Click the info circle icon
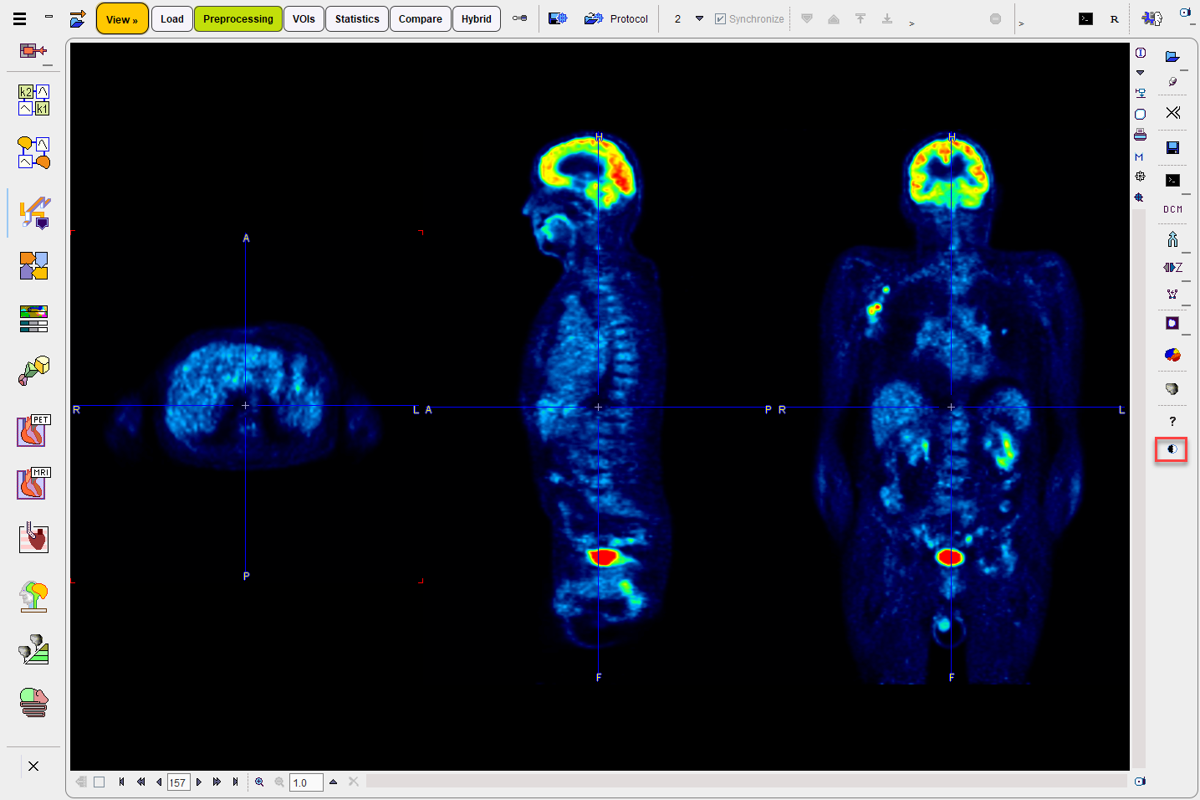 pyautogui.click(x=1140, y=53)
